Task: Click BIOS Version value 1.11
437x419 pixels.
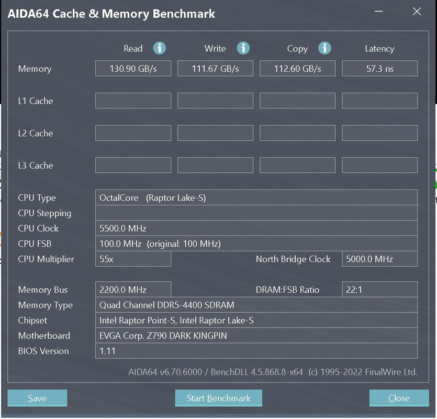Action: pos(256,351)
